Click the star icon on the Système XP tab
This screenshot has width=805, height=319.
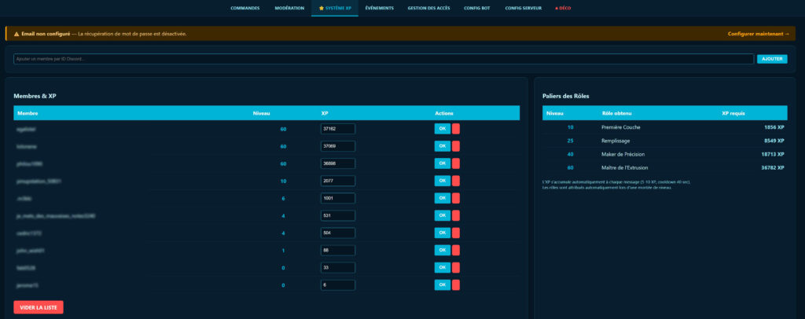tap(322, 8)
